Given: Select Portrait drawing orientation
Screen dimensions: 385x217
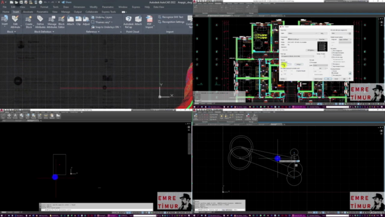Looking at the screenshot, I should click(332, 71).
